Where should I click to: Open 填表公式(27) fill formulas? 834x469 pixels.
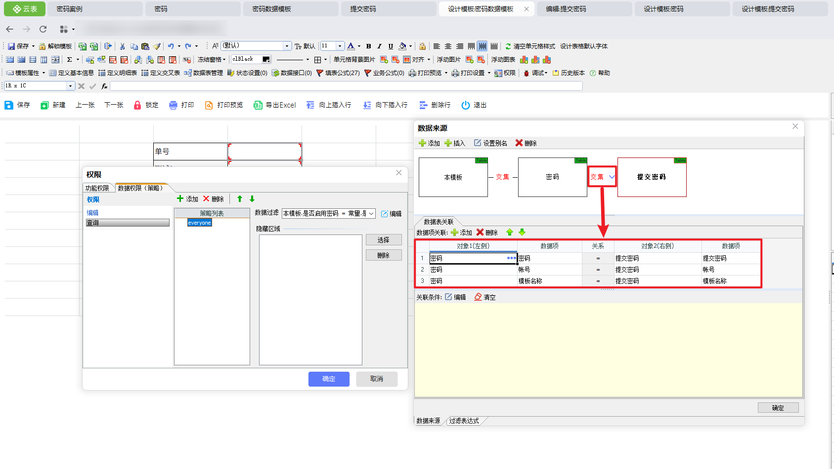click(338, 73)
